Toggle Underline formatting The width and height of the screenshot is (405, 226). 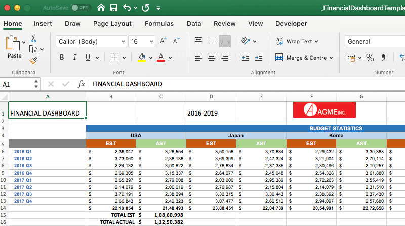tap(89, 58)
